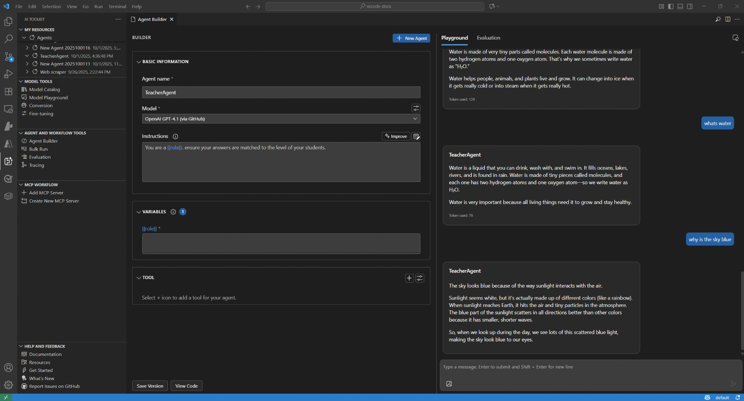Open the model settings sliders
Image resolution: width=744 pixels, height=401 pixels.
click(x=416, y=108)
